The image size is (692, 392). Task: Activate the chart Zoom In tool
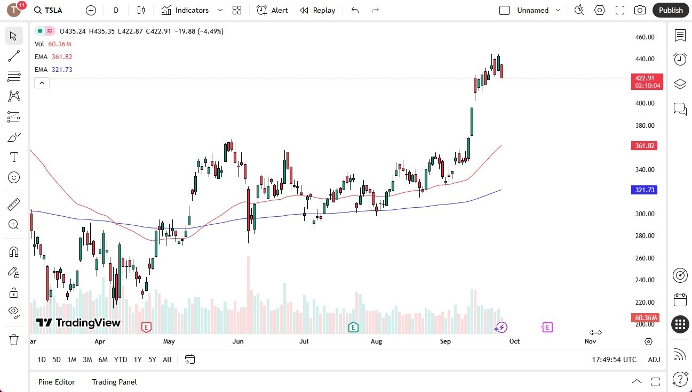pyautogui.click(x=13, y=224)
